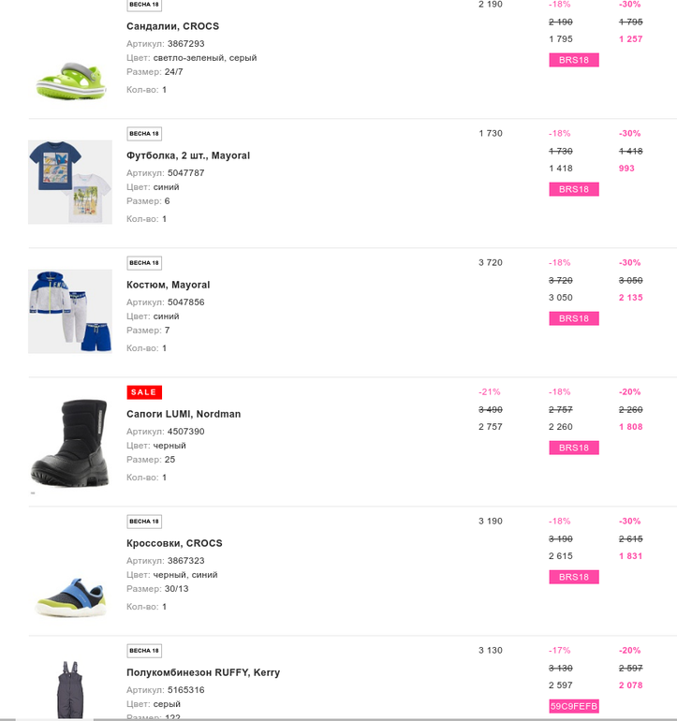Screen dimensions: 677x721
Task: Click the Mayoral blue suit thumbnail
Action: (70, 311)
